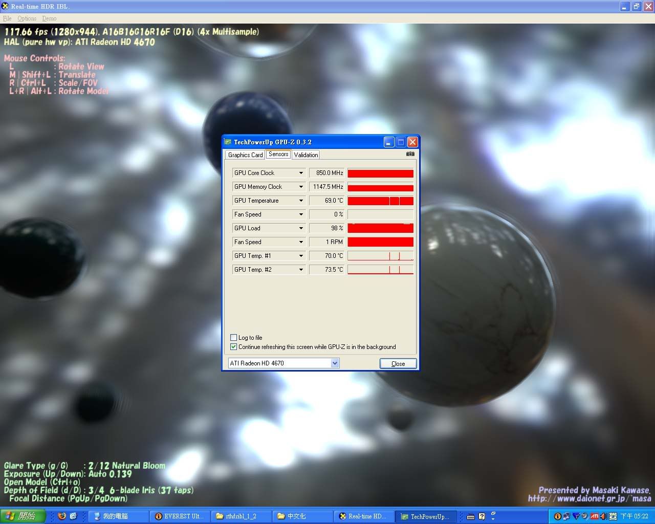Minimize the GPU-Z window
This screenshot has width=655, height=524.
coord(389,142)
